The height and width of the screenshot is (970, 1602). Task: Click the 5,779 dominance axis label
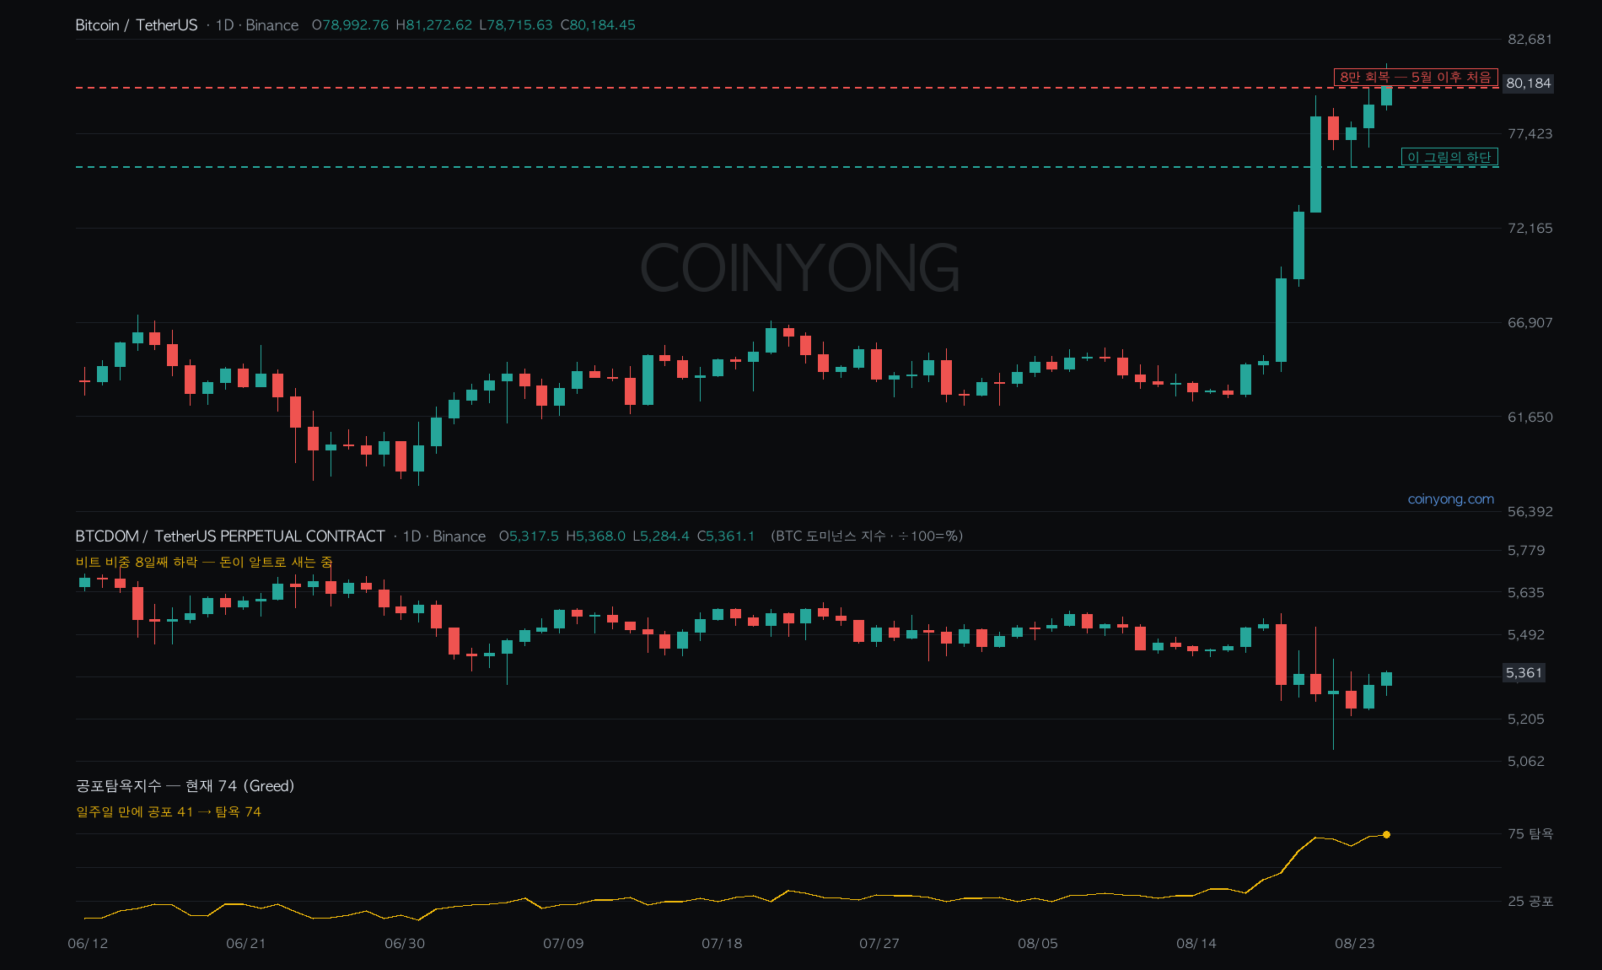click(x=1526, y=550)
